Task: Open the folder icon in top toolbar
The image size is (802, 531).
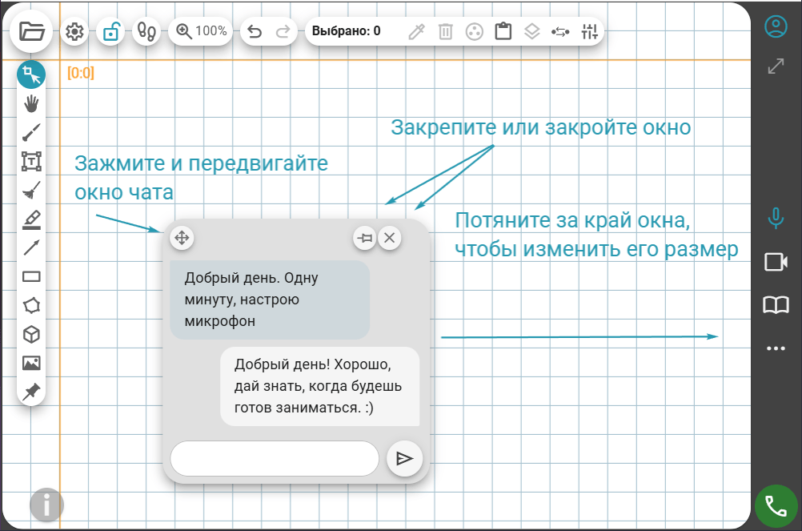Action: pos(32,31)
